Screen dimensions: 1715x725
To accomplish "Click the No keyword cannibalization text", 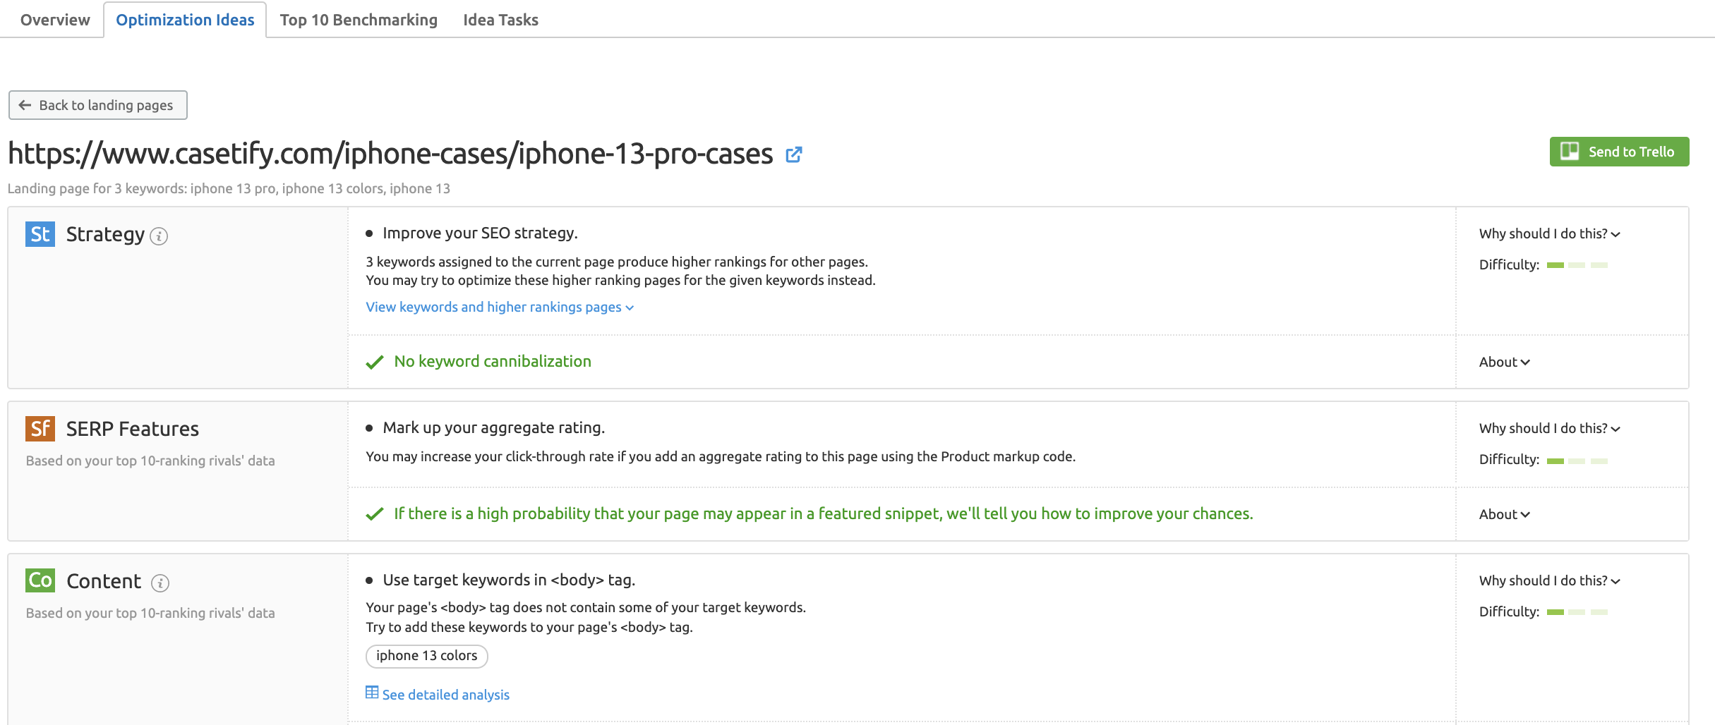I will (x=493, y=362).
